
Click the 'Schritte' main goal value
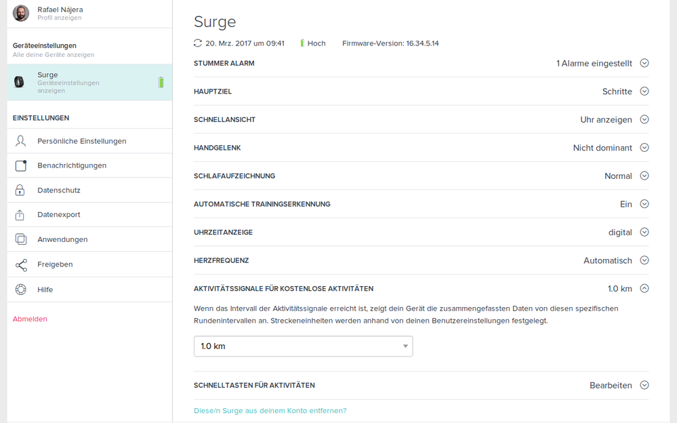coord(617,92)
